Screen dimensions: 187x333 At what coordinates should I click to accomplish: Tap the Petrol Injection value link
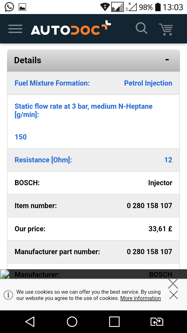pos(148,83)
